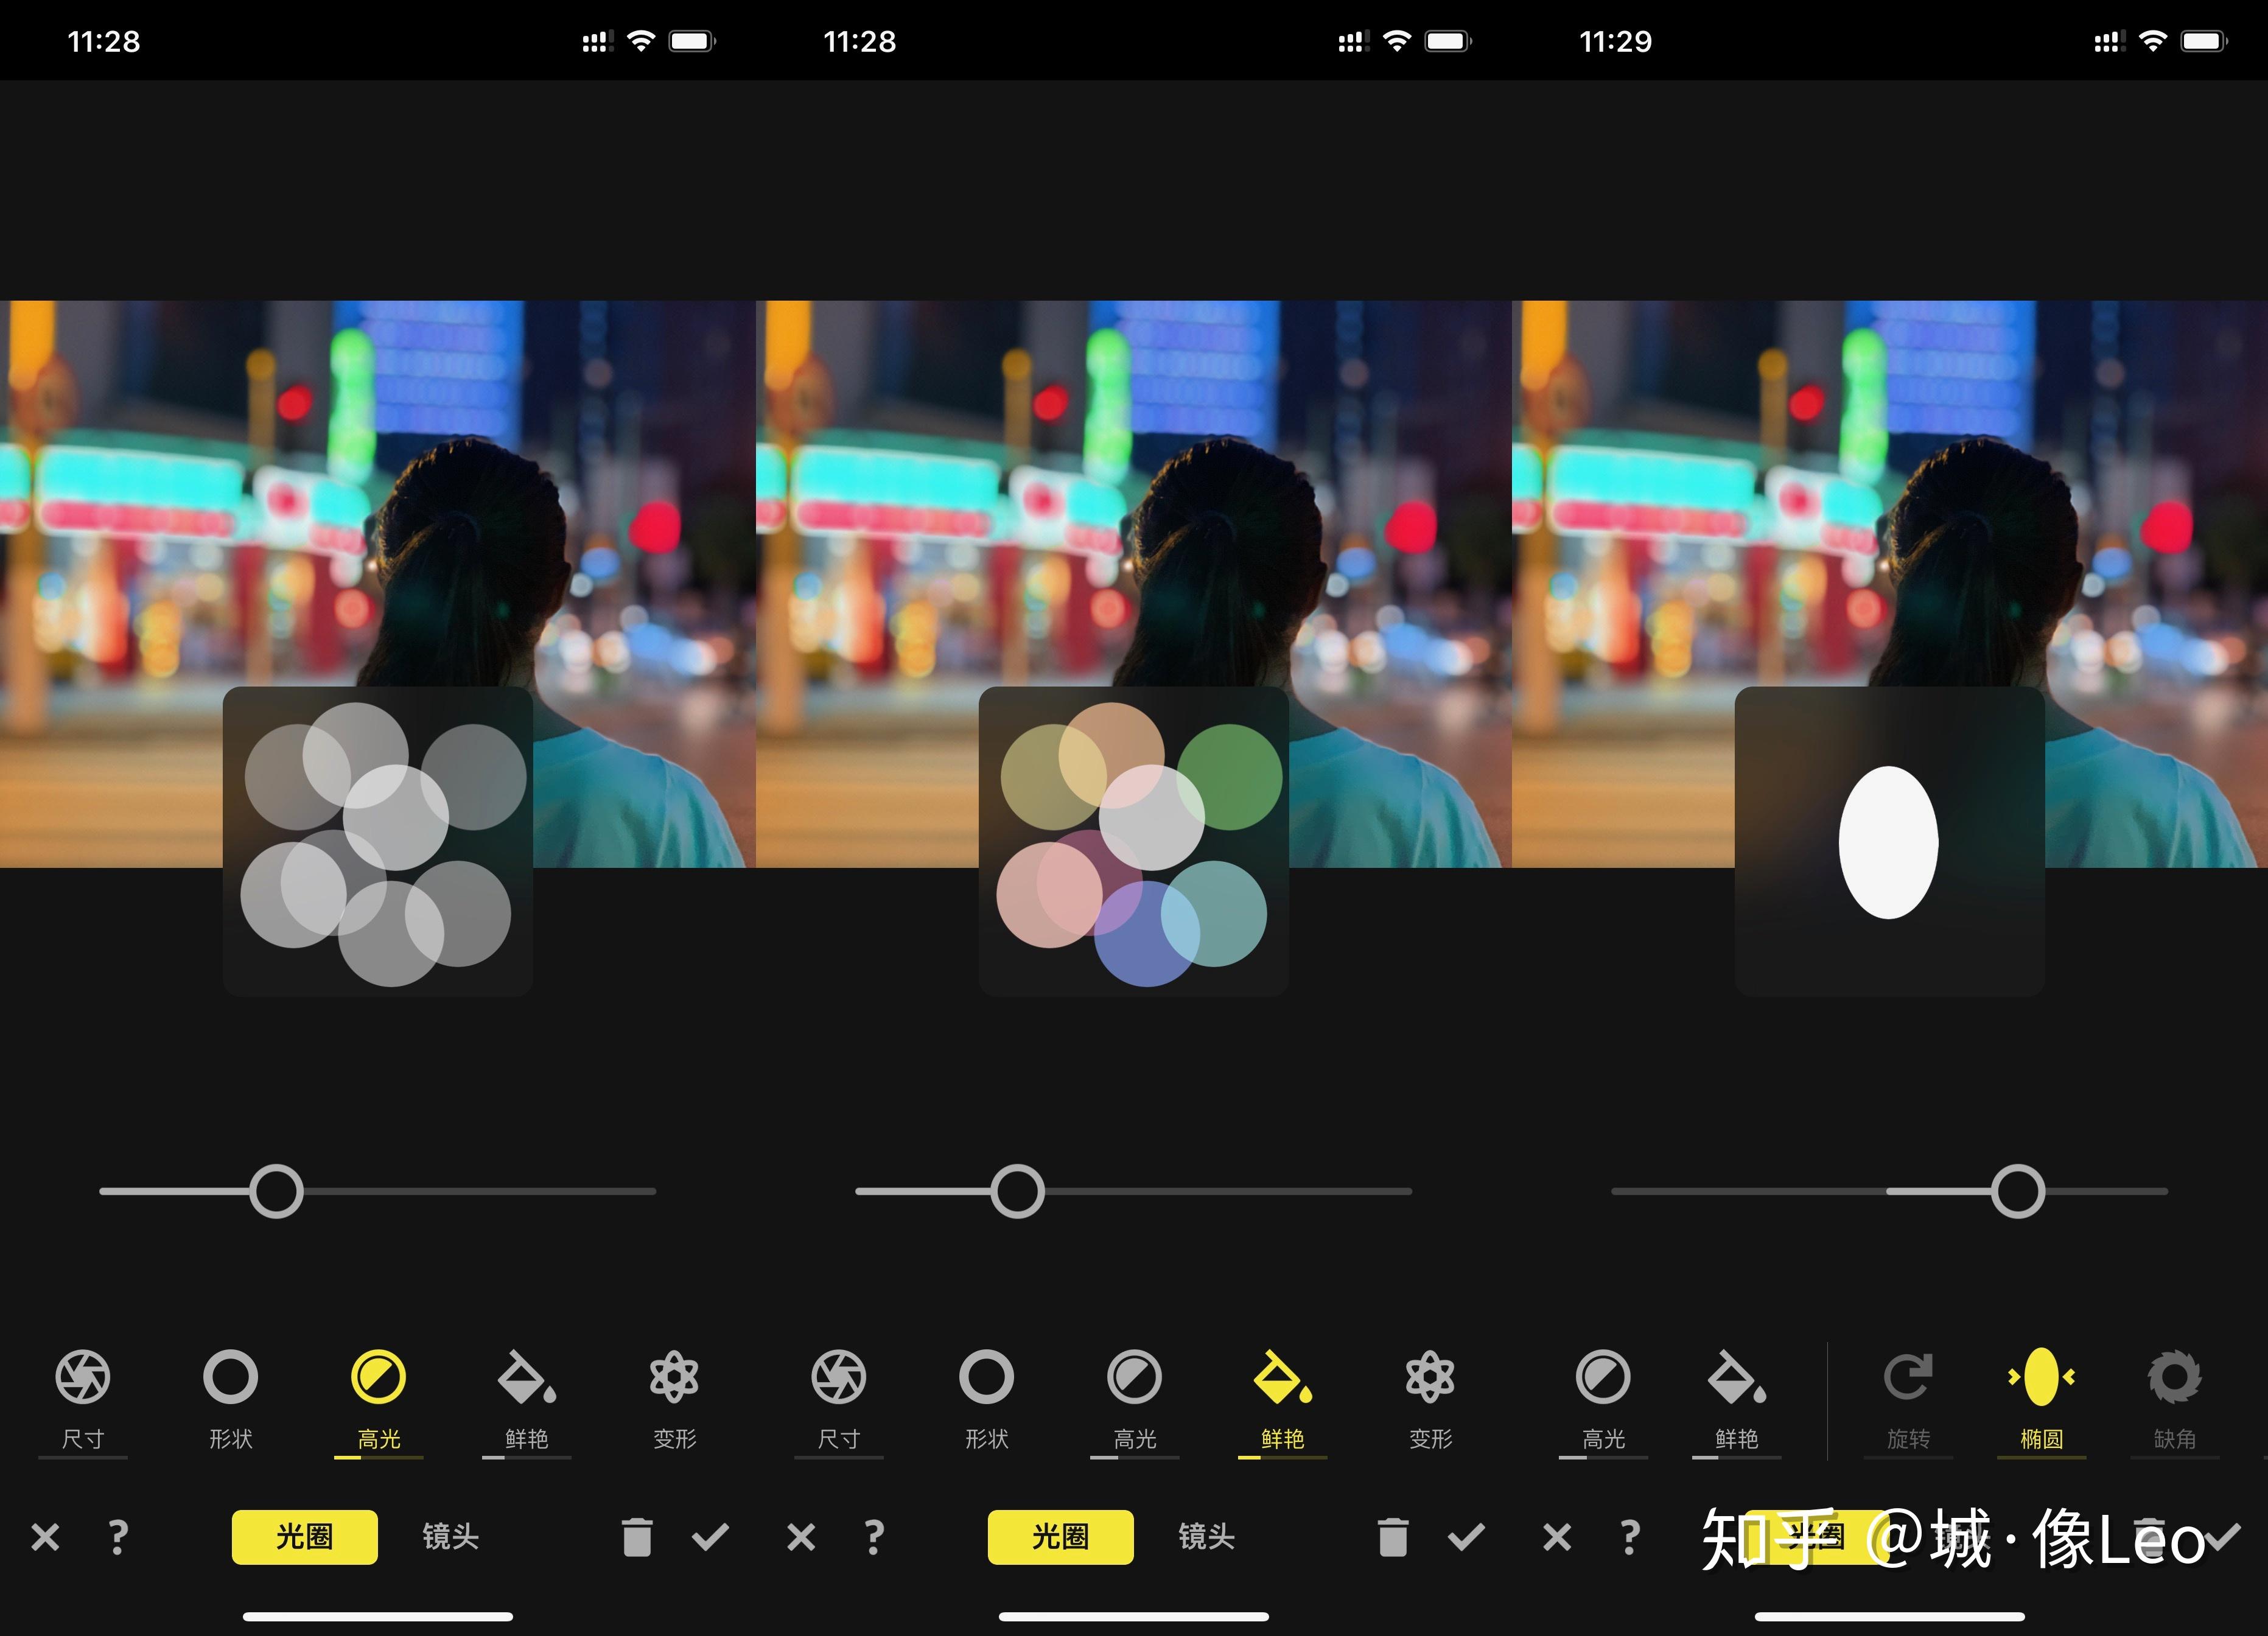Tap the ellipse slider handle in third screen
Screen dimensions: 2268x1636
coord(2017,1191)
